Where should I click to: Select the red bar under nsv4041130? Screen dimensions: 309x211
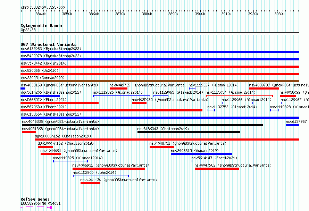point(91,183)
